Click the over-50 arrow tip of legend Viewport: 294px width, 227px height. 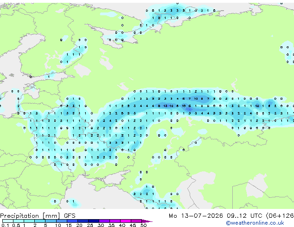coord(147,221)
